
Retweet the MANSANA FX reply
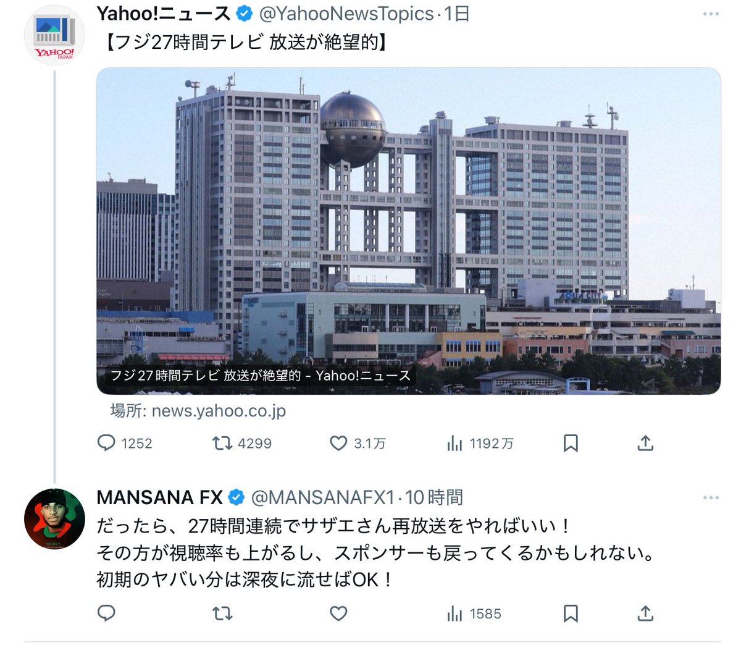click(222, 613)
